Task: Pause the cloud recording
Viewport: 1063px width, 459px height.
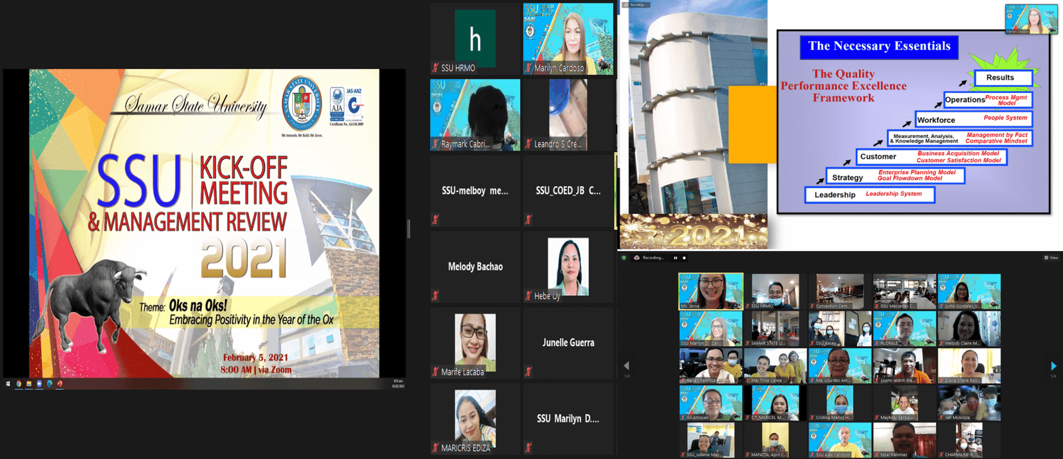Action: point(676,258)
